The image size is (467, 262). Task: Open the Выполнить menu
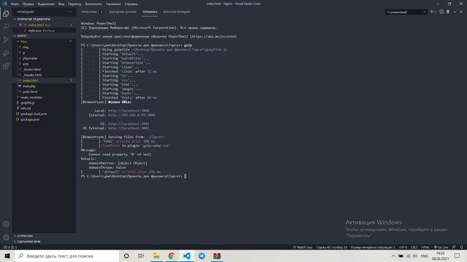94,4
